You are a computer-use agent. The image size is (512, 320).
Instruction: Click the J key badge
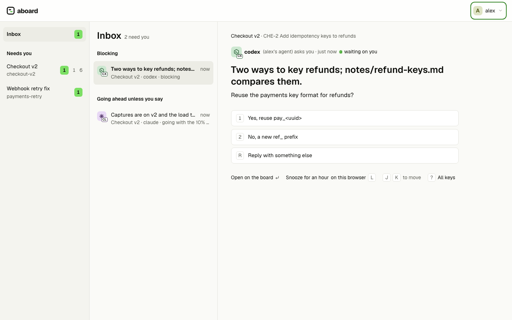[x=386, y=177]
